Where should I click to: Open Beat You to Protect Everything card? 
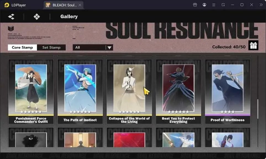pyautogui.click(x=178, y=92)
